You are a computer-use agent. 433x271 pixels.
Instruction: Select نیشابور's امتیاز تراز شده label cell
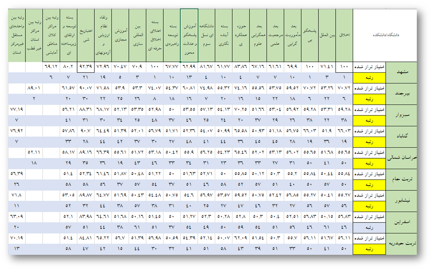pos(369,196)
